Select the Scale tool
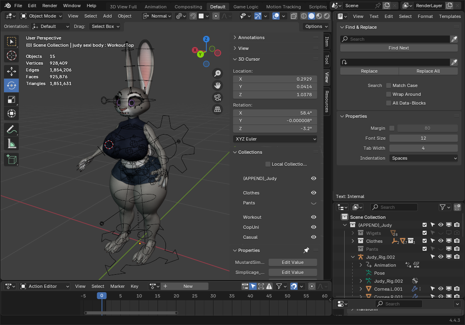The width and height of the screenshot is (465, 325). (11, 99)
